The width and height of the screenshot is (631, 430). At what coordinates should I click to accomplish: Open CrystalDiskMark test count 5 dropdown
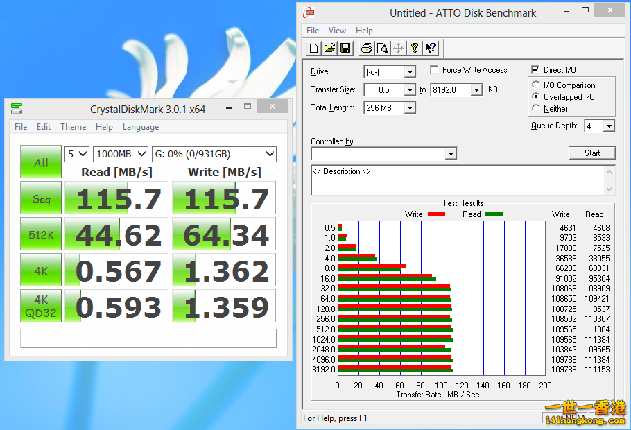(x=77, y=154)
